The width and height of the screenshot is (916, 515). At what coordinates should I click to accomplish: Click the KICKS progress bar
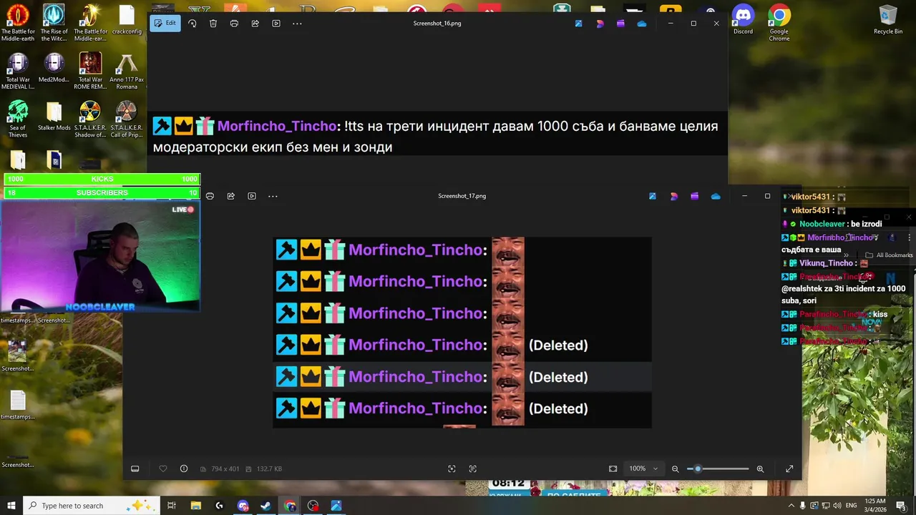tap(102, 179)
